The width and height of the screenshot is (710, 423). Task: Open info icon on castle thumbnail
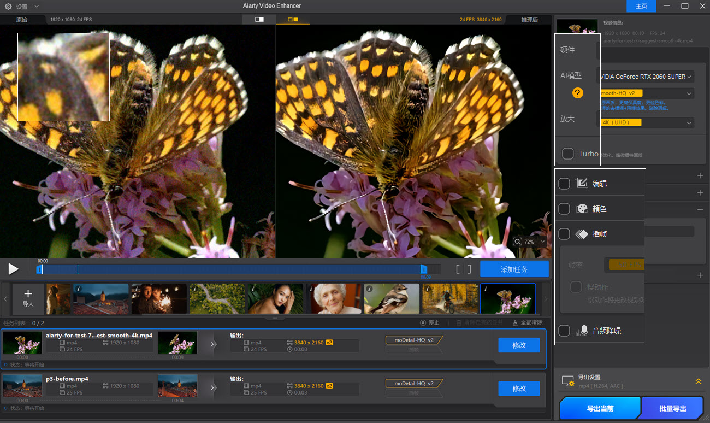click(x=78, y=289)
